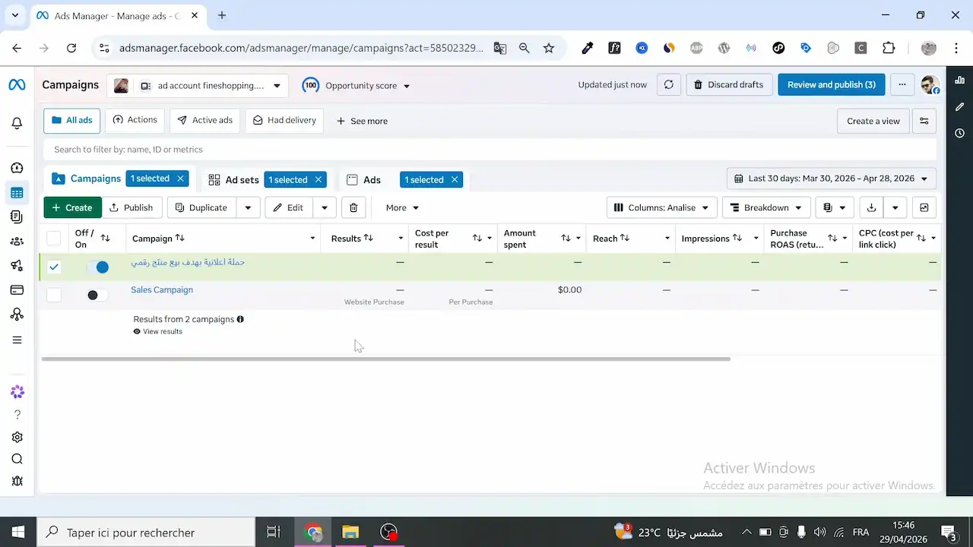Open filter settings sliders icon
This screenshot has width=973, height=547.
924,121
